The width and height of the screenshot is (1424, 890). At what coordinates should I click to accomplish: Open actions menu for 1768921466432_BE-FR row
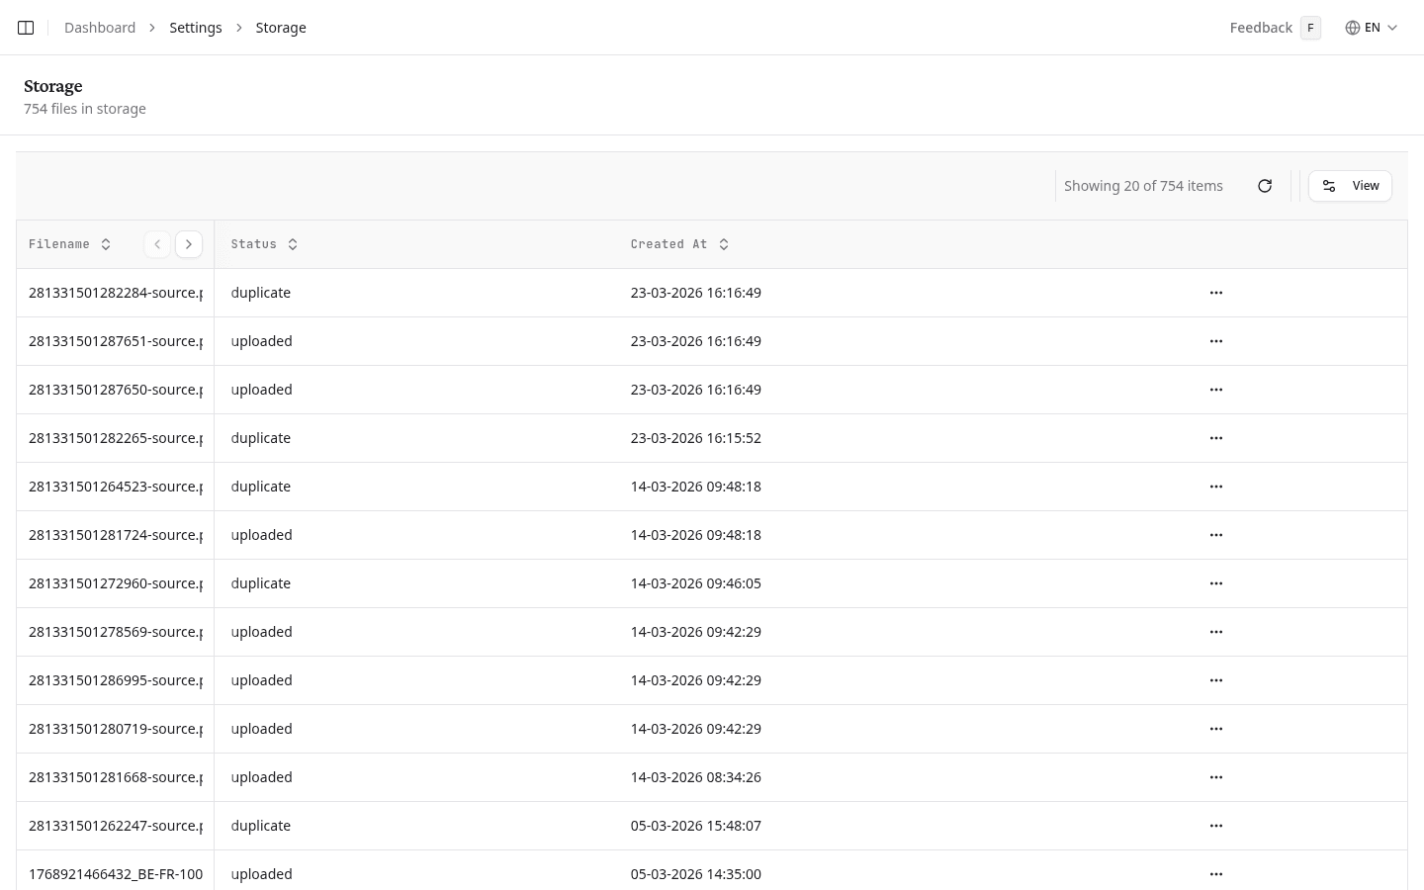[x=1216, y=874]
